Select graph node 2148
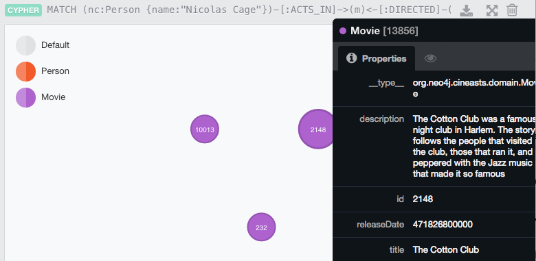The width and height of the screenshot is (536, 261). coord(316,129)
